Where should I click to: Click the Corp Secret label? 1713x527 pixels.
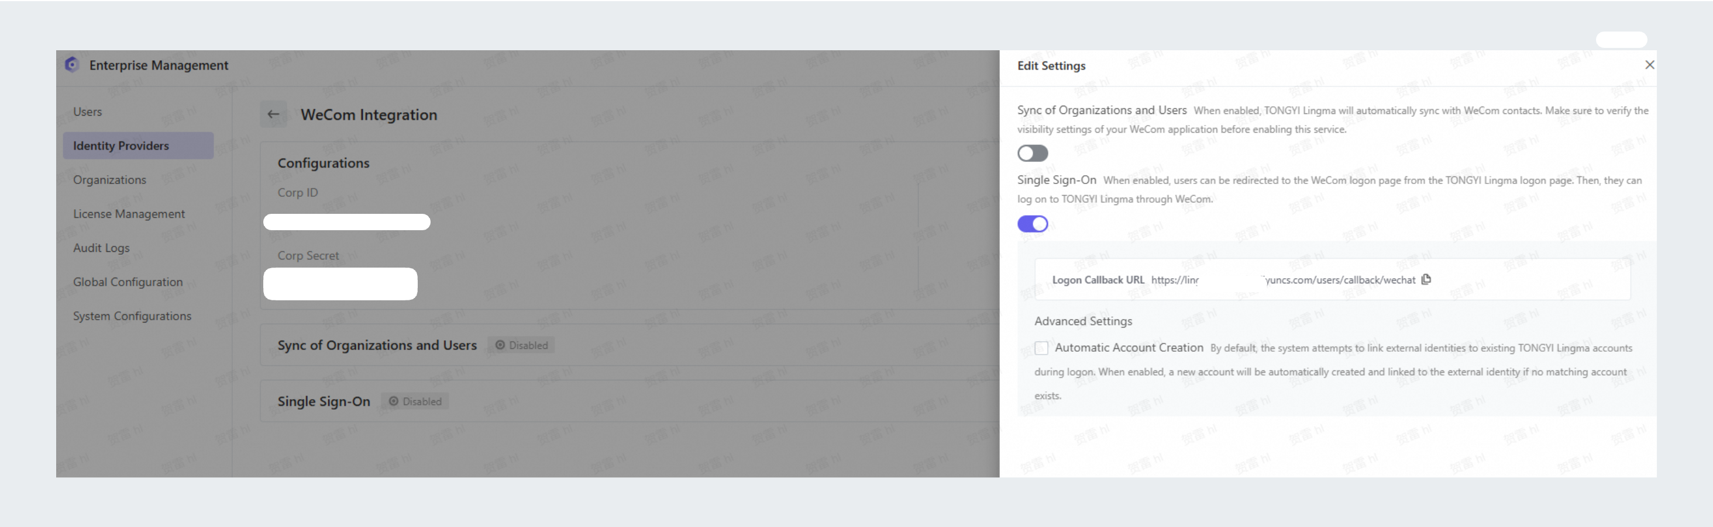click(x=308, y=255)
